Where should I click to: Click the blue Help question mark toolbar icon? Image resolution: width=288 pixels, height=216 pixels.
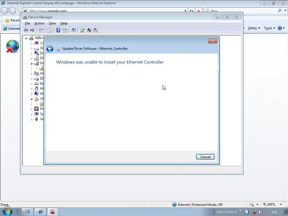[58, 30]
